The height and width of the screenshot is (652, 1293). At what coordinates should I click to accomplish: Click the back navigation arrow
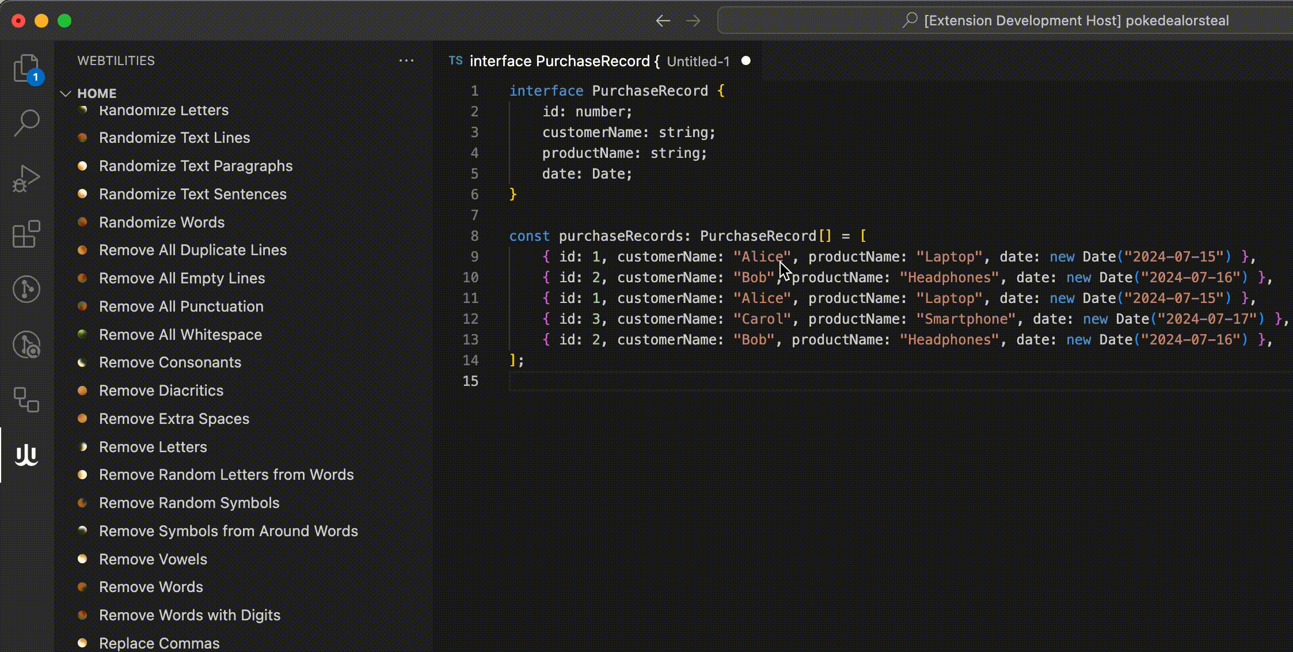663,20
